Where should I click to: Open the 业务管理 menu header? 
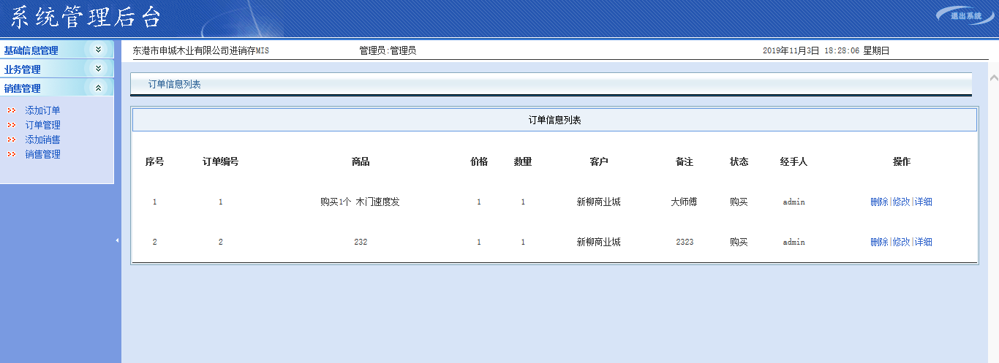coord(57,69)
